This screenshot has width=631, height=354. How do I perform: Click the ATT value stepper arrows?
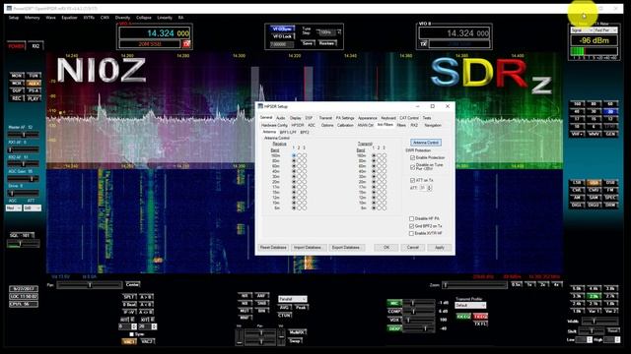[x=430, y=188]
